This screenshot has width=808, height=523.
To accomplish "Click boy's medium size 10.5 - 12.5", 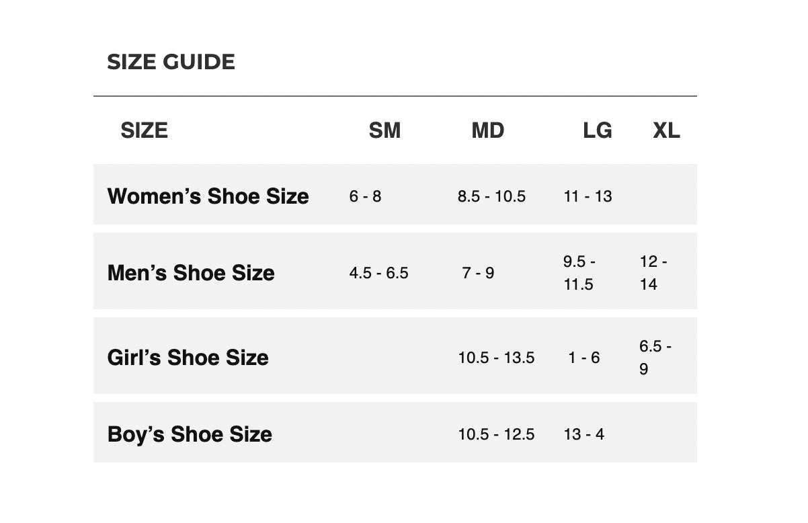I will tap(496, 434).
